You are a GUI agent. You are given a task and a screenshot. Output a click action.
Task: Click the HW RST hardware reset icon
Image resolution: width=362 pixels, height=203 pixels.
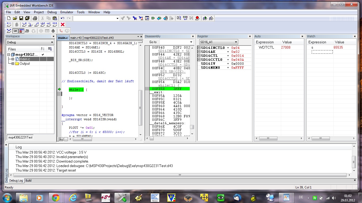(27, 31)
